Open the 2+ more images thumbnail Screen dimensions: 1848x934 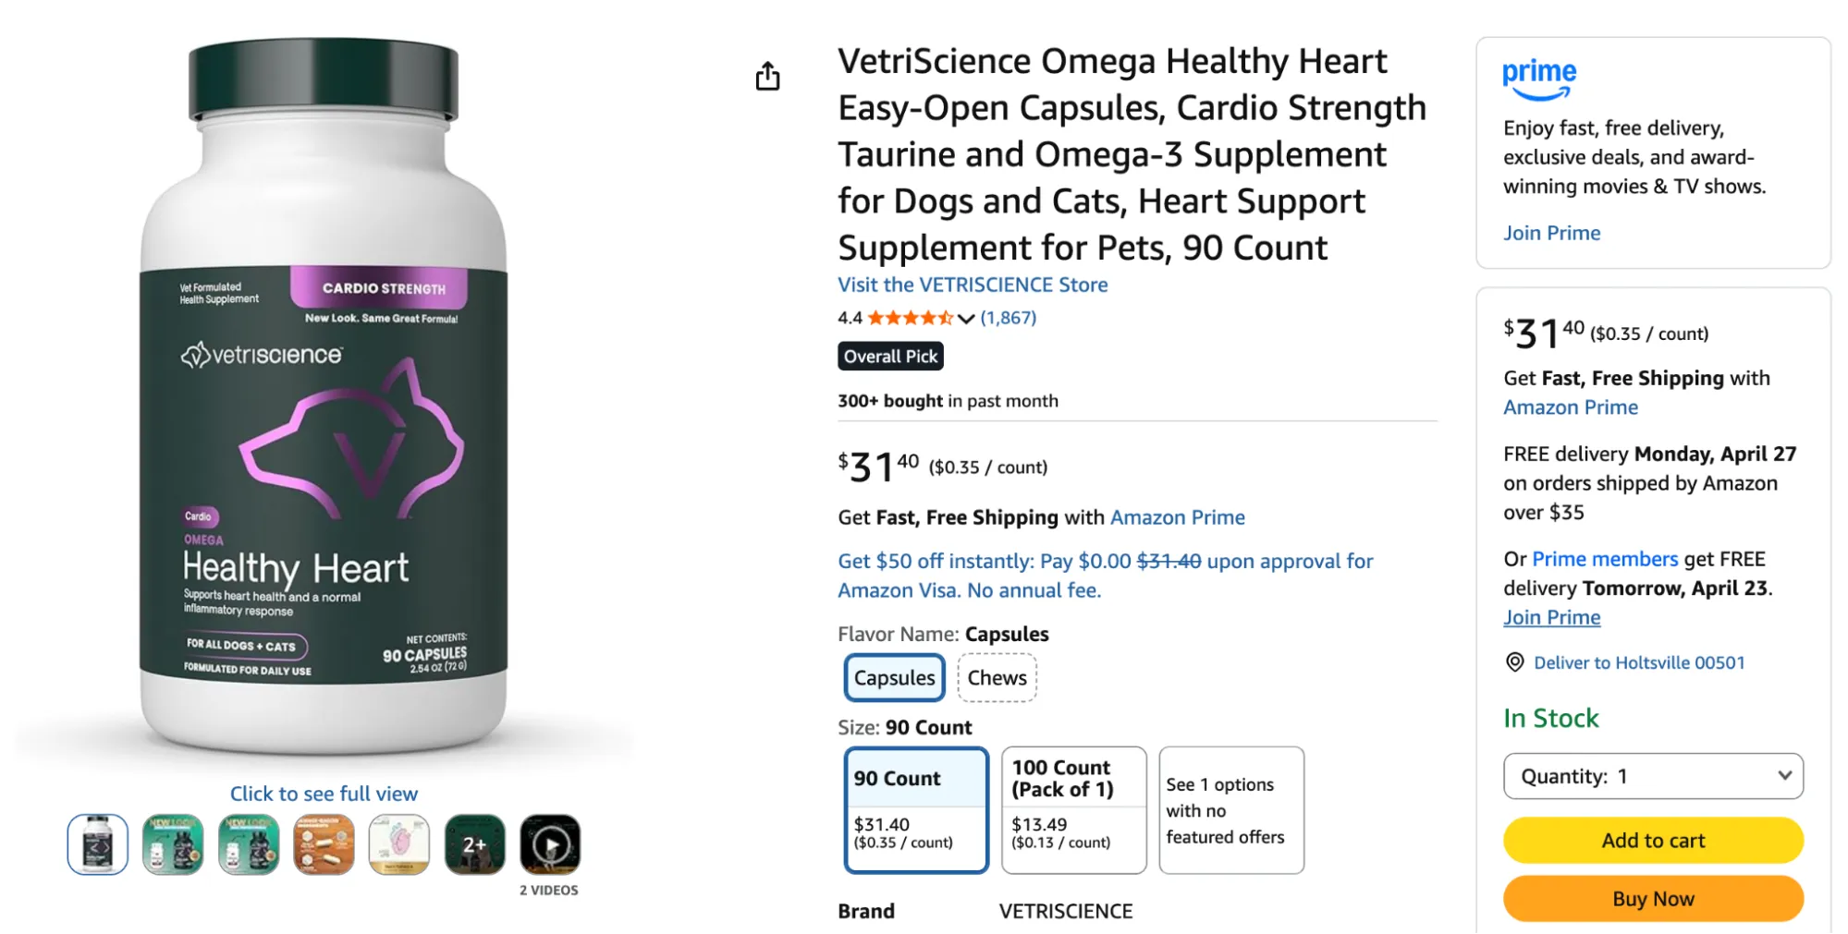(x=474, y=844)
